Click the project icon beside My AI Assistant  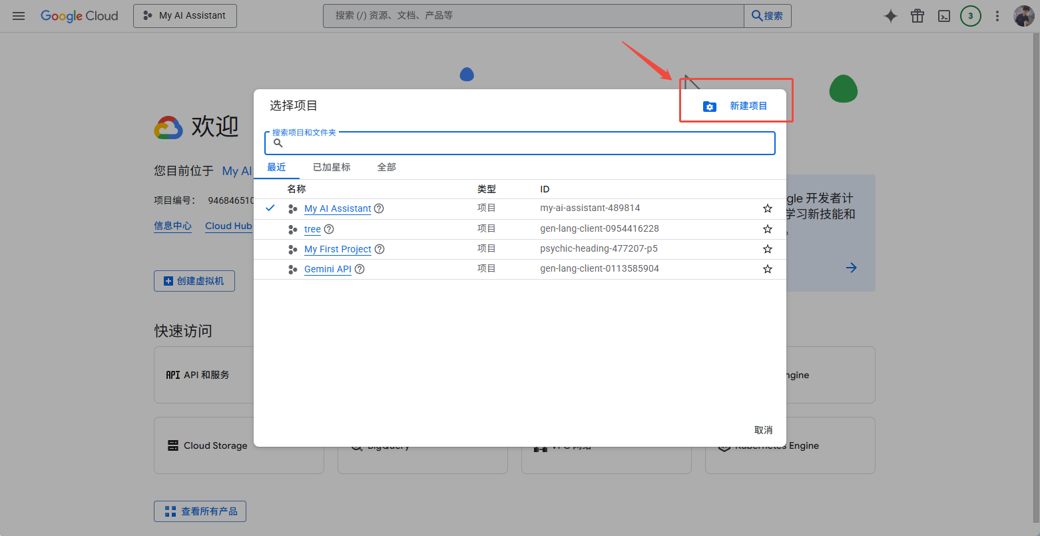(292, 209)
